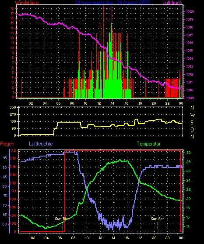Click 17 on red wind speed axis
This screenshot has width=204, height=244.
pyautogui.click(x=12, y=13)
